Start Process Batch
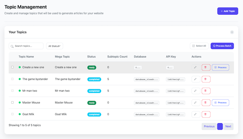 [222, 46]
